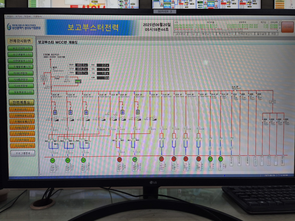Select green 지사C가압장 under 전체감시화면
Screen dimensions: 295x221
(21, 73)
